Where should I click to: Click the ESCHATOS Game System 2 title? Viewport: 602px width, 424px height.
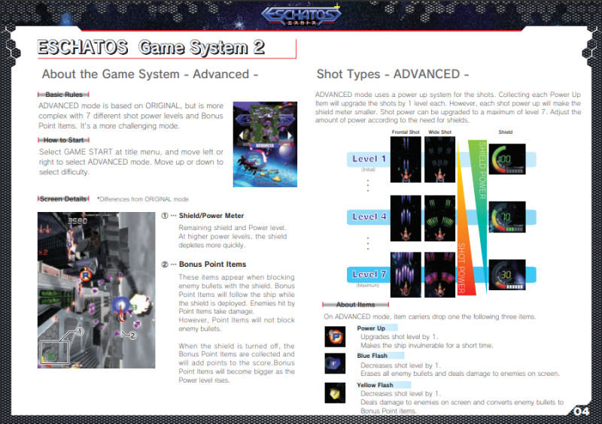click(151, 47)
